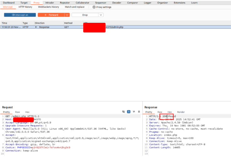Select the Raw view in Request panel
This screenshot has width=231, height=158.
pyautogui.click(x=18, y=112)
